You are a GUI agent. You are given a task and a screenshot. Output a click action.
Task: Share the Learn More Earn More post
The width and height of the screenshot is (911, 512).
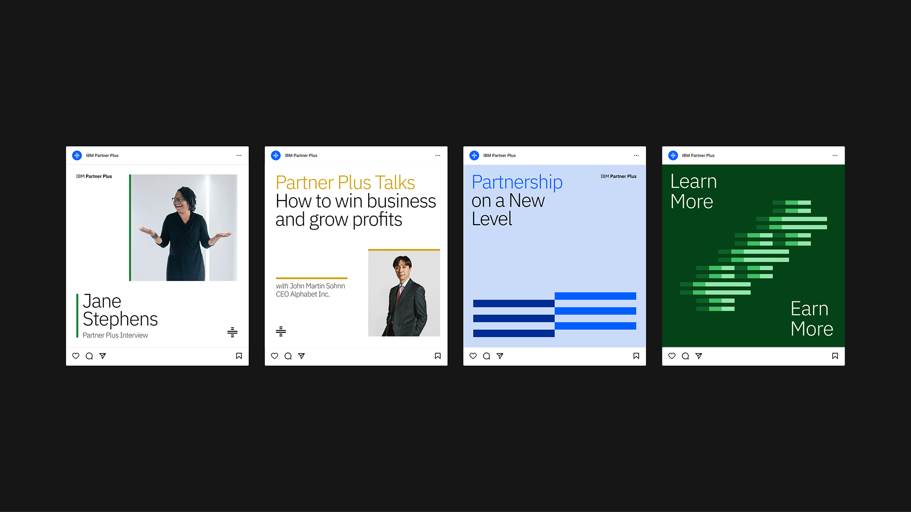pos(698,356)
